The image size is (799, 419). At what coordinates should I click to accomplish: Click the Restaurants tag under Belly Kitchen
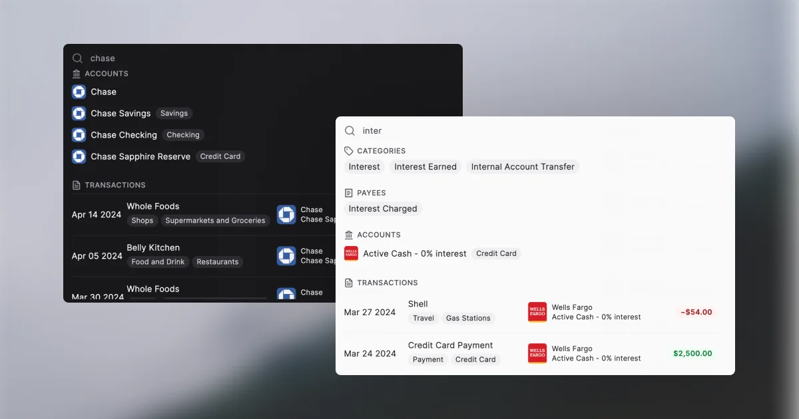point(217,262)
